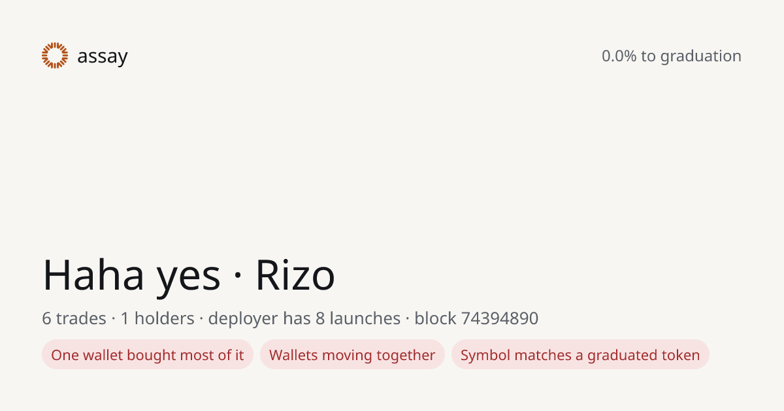Image resolution: width=784 pixels, height=411 pixels.
Task: Click the dot separator after 6 trades
Action: (x=113, y=319)
